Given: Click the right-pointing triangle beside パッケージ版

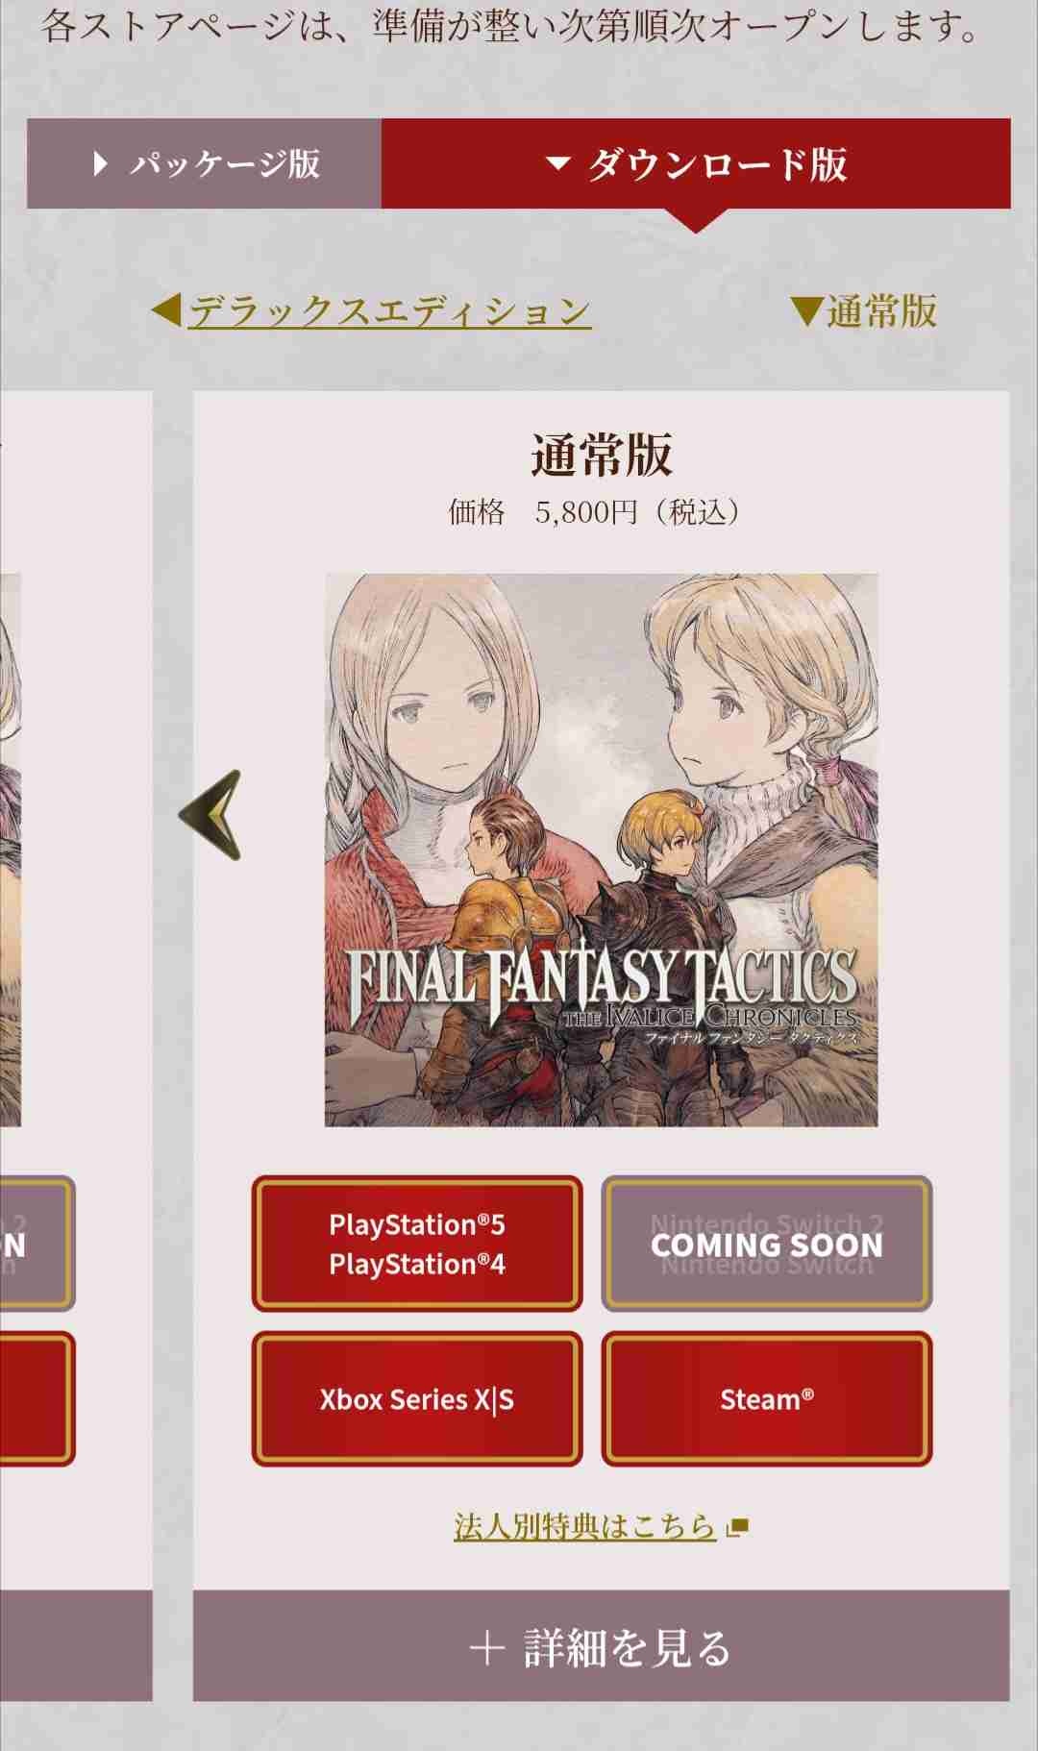Looking at the screenshot, I should click(100, 163).
